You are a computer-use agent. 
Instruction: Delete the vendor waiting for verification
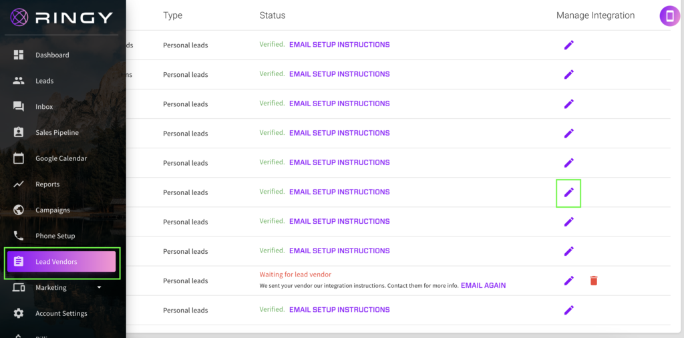point(593,281)
